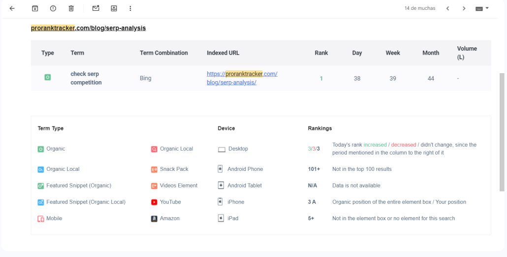Click the green 'increased' word

tap(375, 145)
